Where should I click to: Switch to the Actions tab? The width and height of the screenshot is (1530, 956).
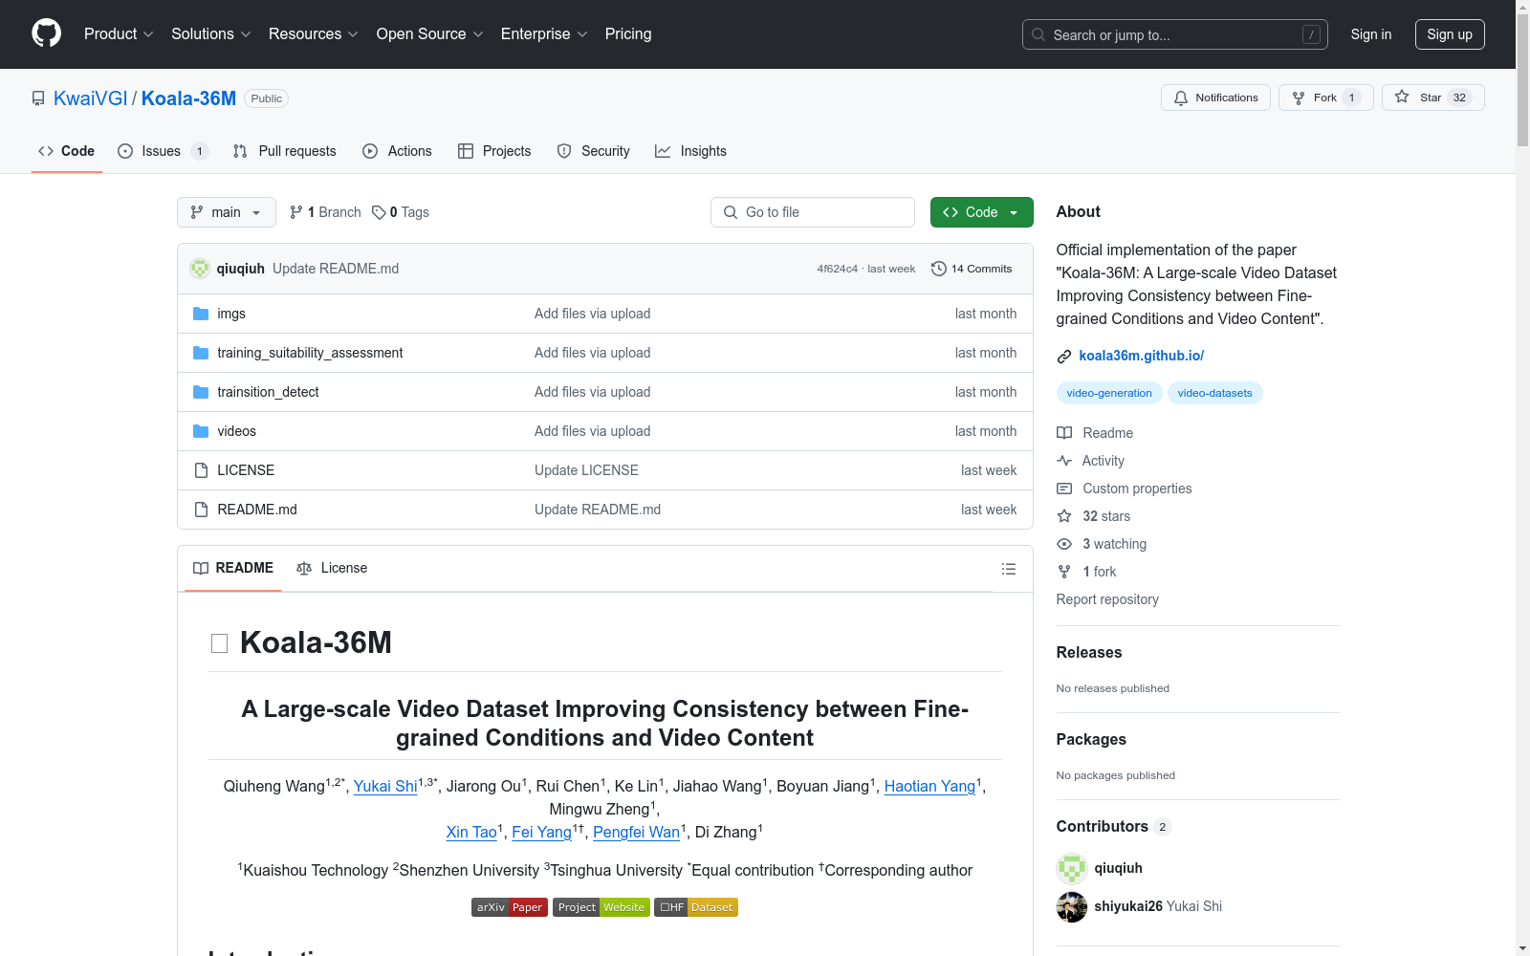(397, 151)
